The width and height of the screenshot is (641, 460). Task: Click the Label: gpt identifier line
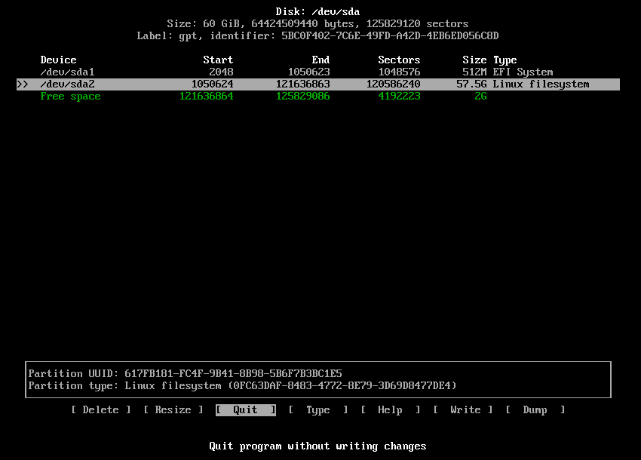(x=317, y=36)
